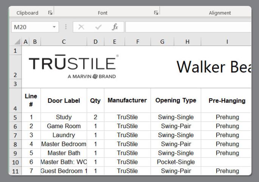Select column H header
Image resolution: width=259 pixels, height=182 pixels.
coord(187,42)
